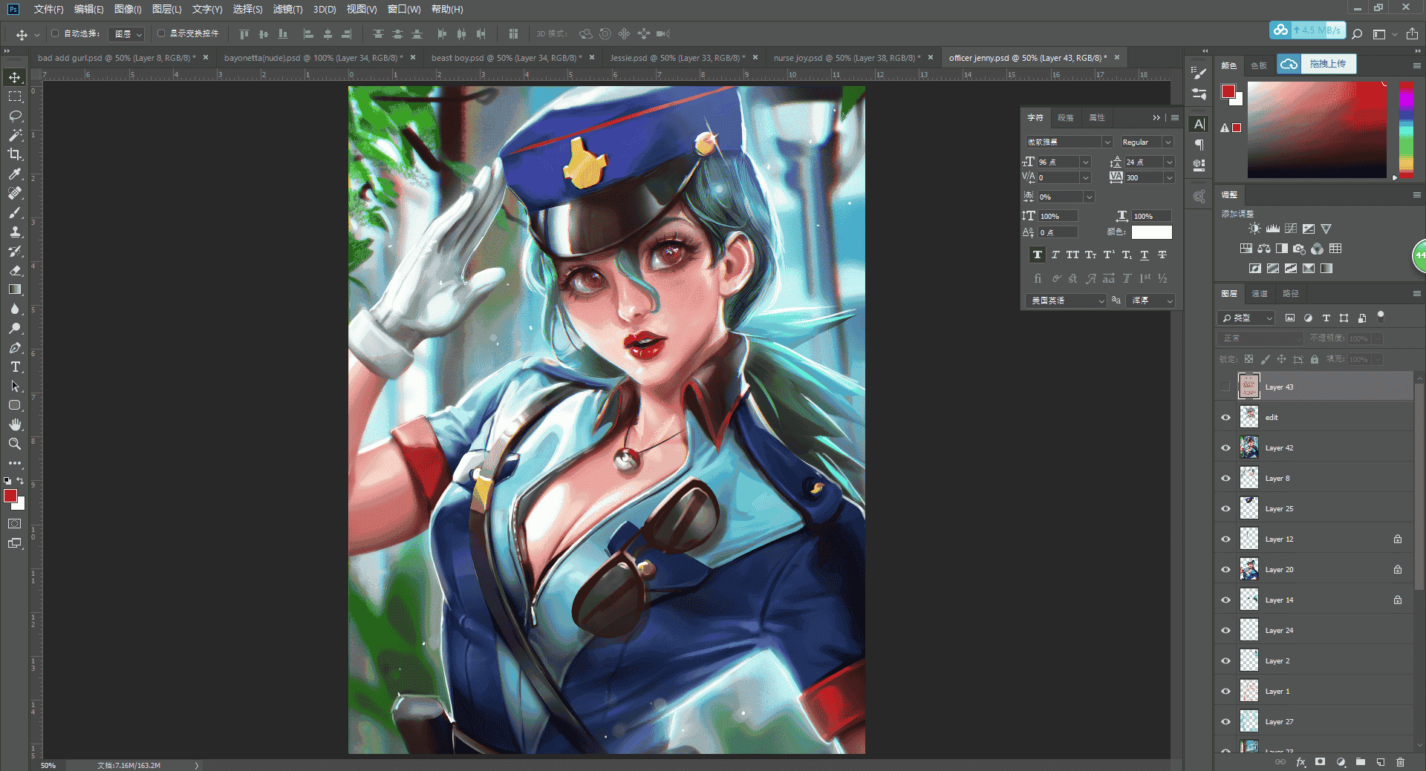1426x771 pixels.
Task: Click the cloud upload button (拖拽上传)
Action: click(1316, 64)
